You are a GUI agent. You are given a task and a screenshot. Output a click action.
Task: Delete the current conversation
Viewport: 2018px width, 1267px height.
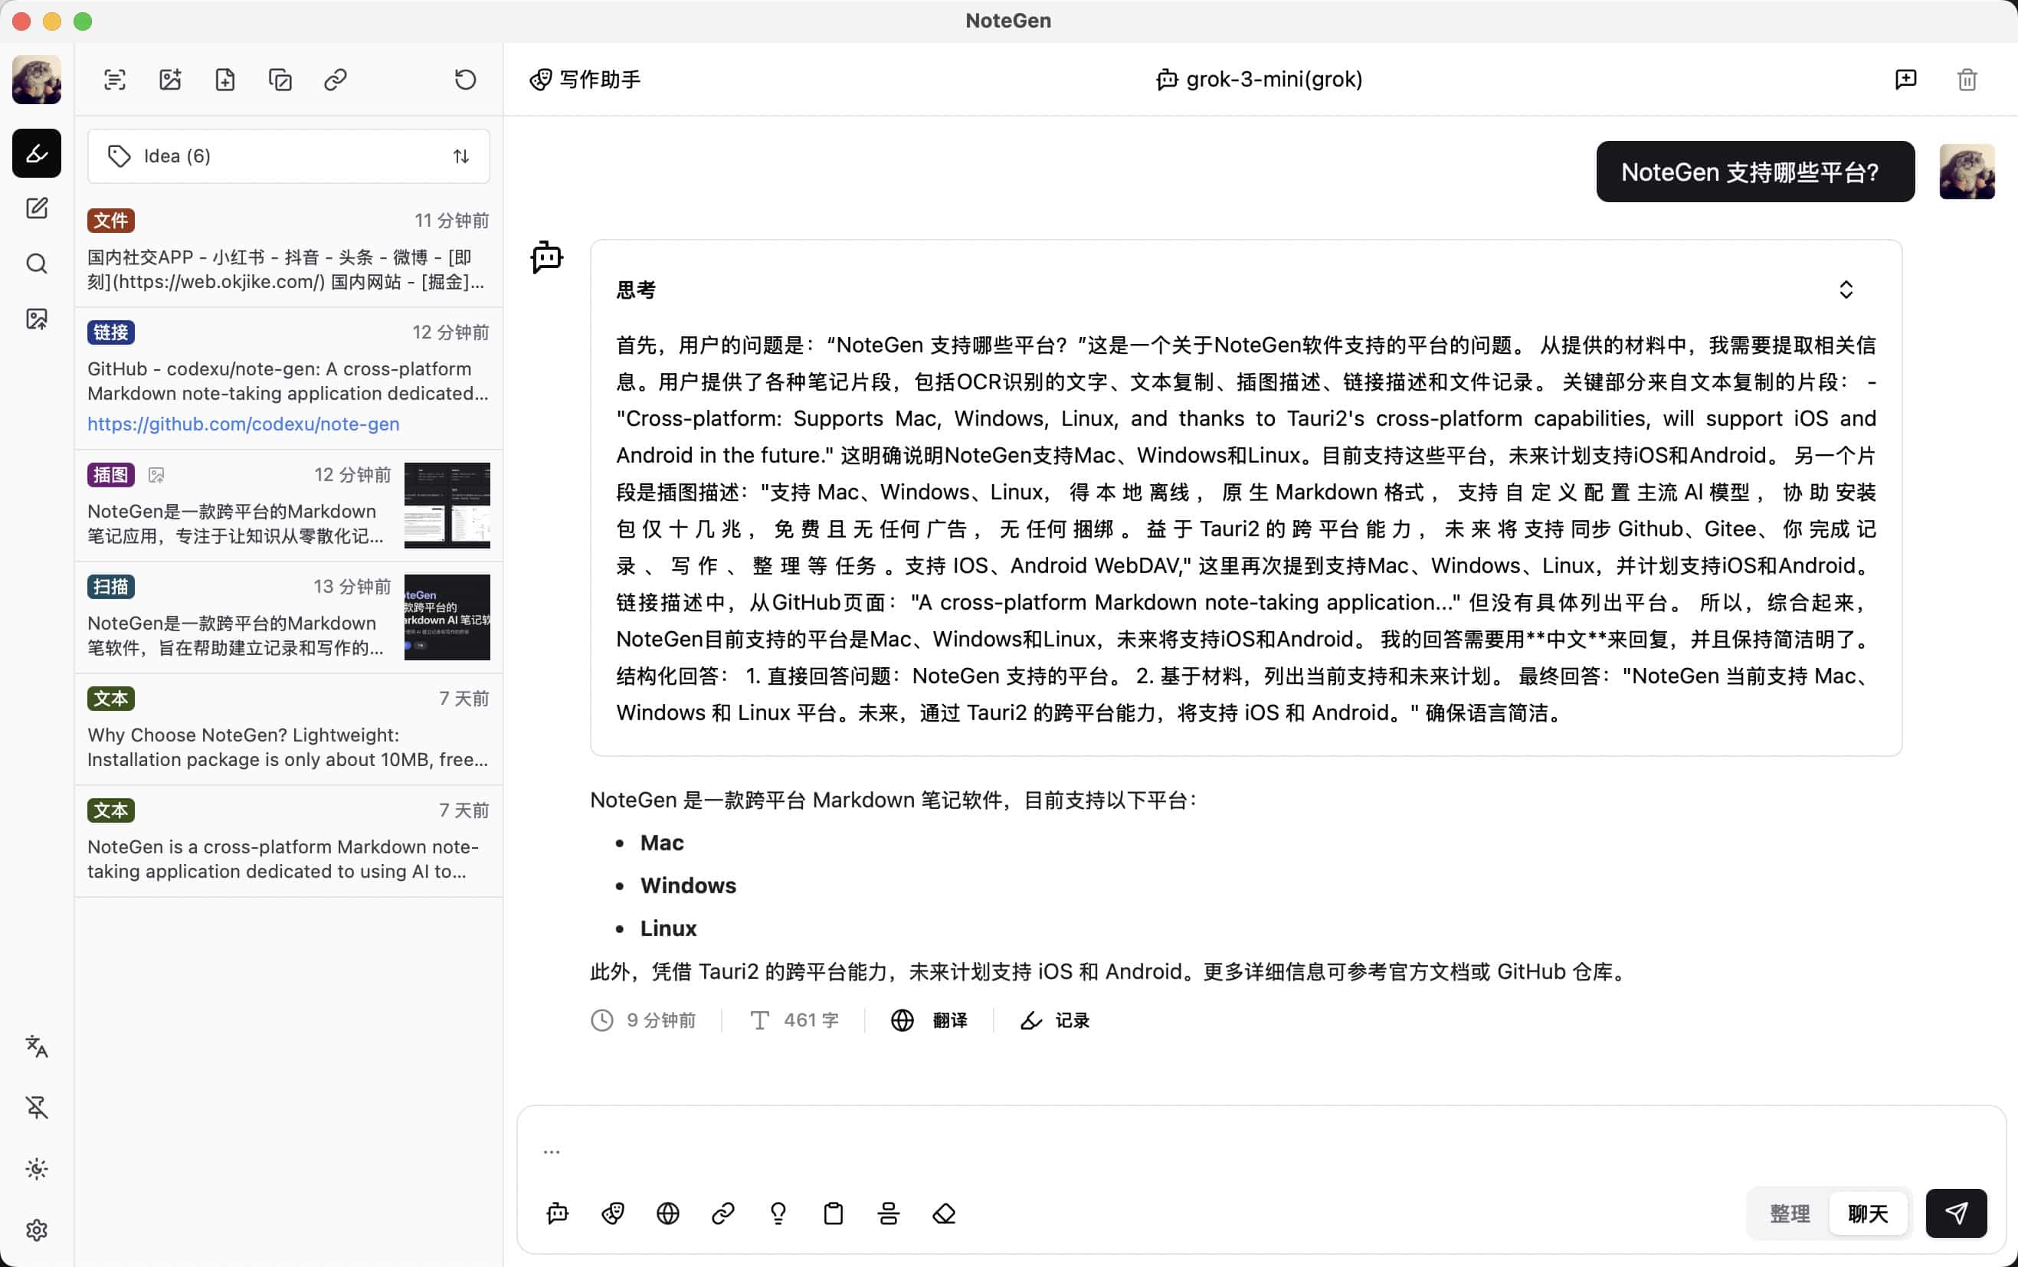1967,80
